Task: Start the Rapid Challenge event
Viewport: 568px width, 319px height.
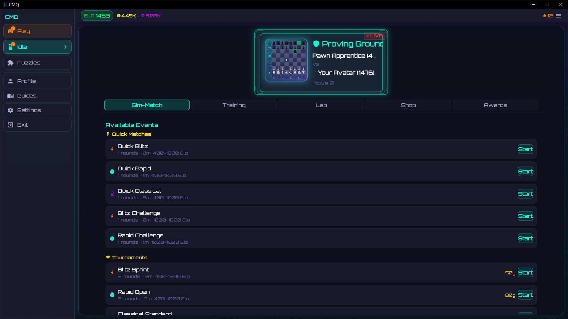Action: (x=525, y=238)
